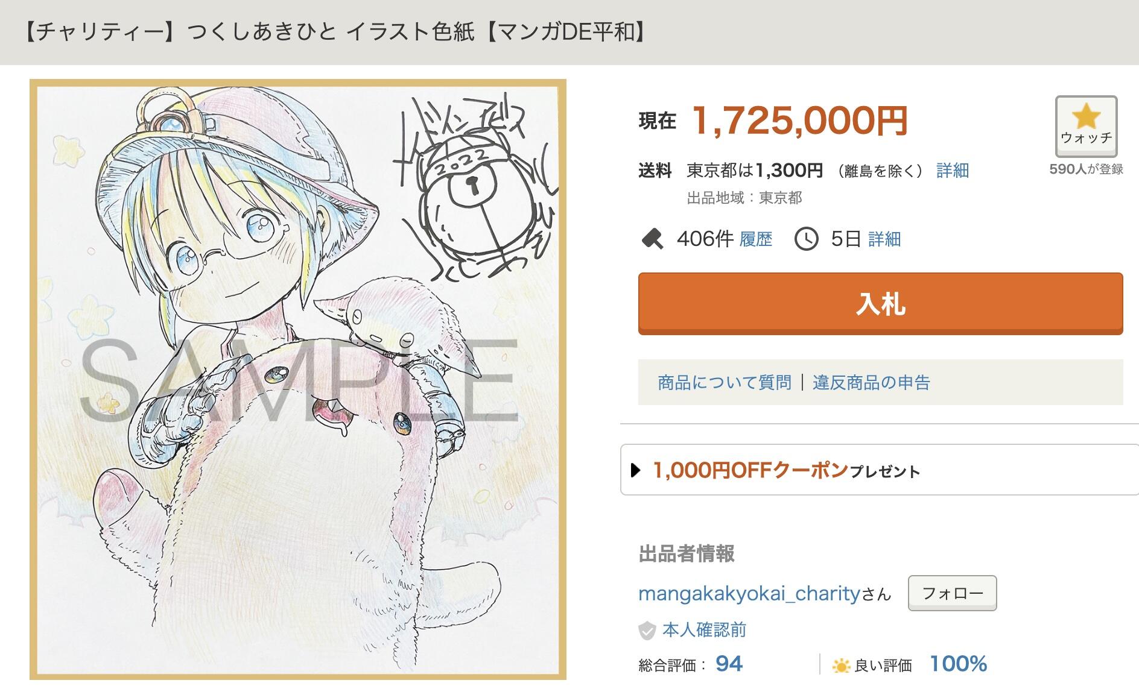Enlarge the illustration shikishi product image
The height and width of the screenshot is (686, 1139).
pos(298,379)
